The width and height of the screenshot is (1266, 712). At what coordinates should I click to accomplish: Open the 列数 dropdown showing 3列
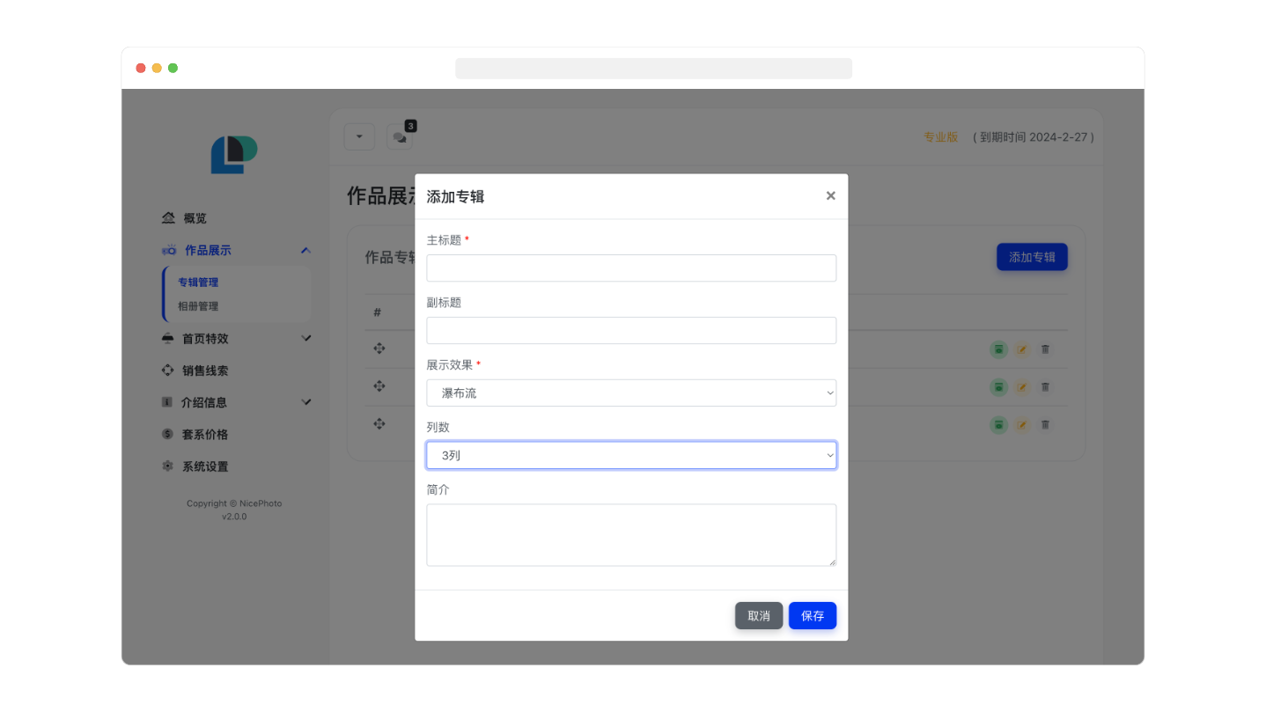tap(631, 455)
